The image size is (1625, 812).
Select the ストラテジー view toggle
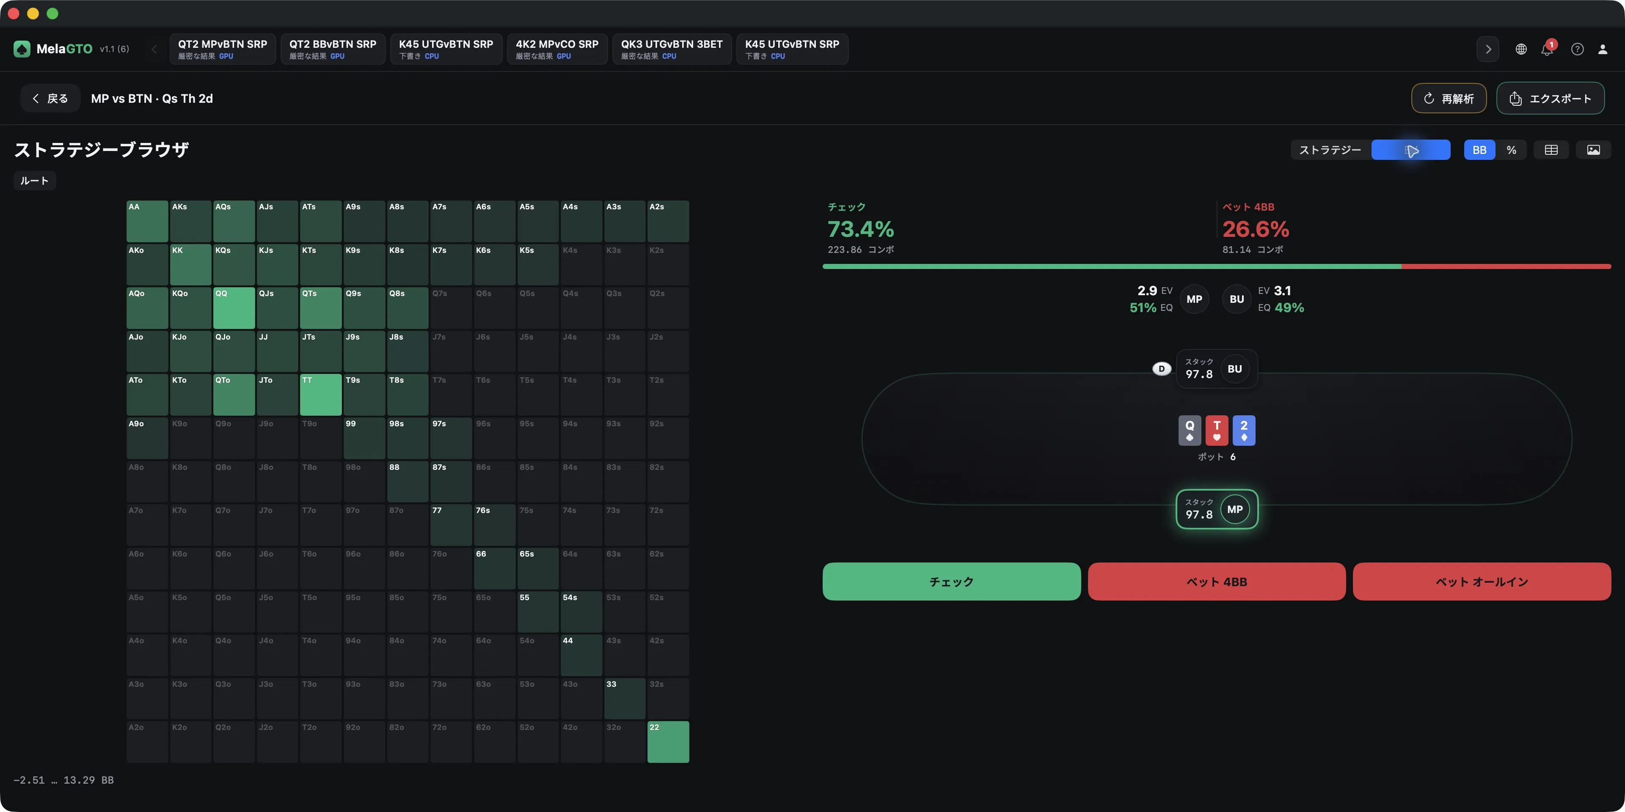(x=1330, y=150)
